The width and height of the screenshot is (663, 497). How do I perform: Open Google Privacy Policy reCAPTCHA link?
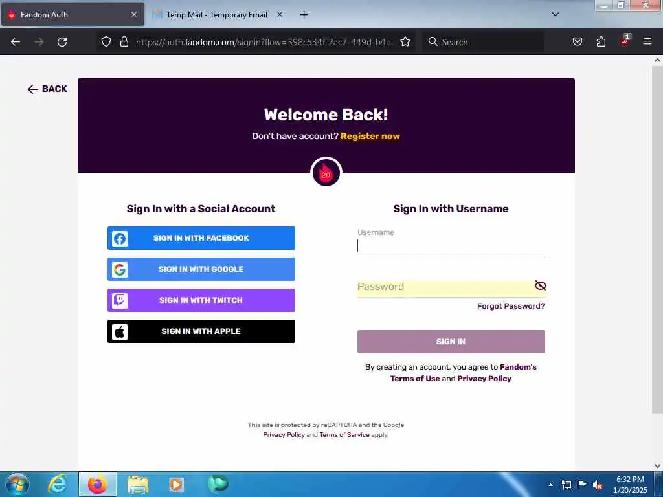point(284,434)
